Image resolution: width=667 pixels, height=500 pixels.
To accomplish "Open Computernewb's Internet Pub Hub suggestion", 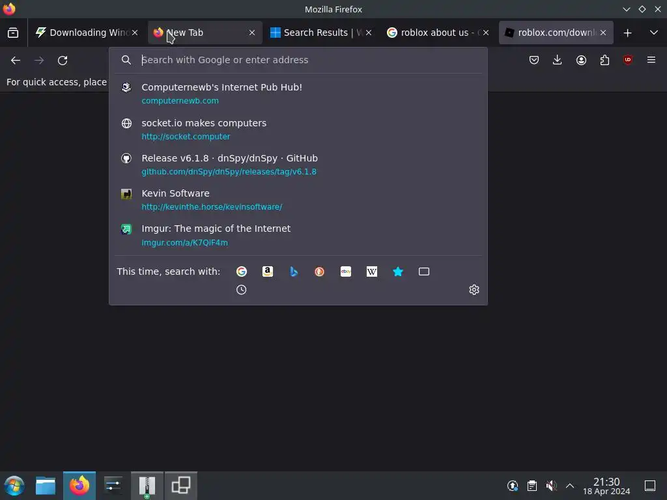I will (298, 94).
